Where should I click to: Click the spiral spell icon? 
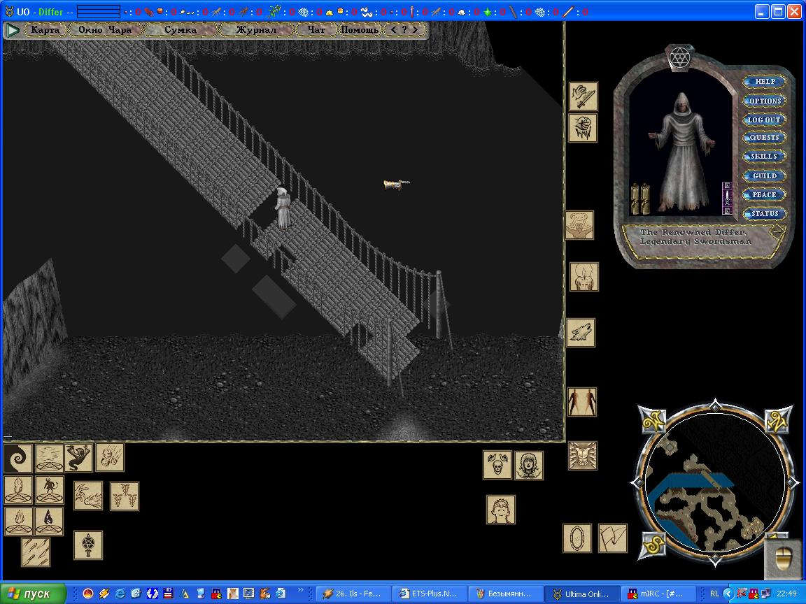click(x=17, y=459)
